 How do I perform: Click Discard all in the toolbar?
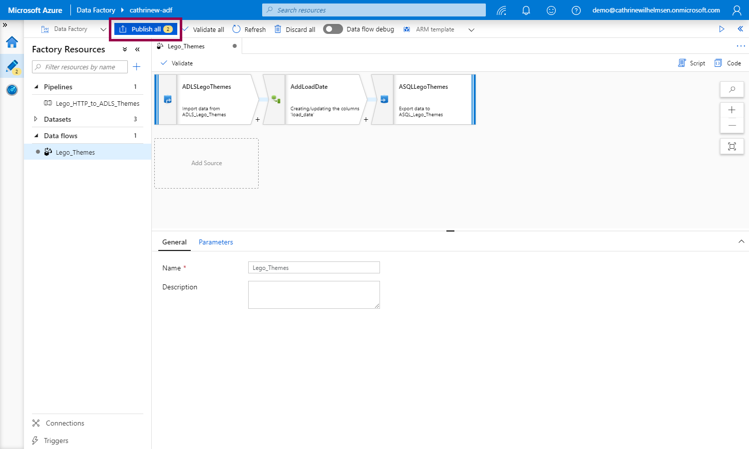295,29
